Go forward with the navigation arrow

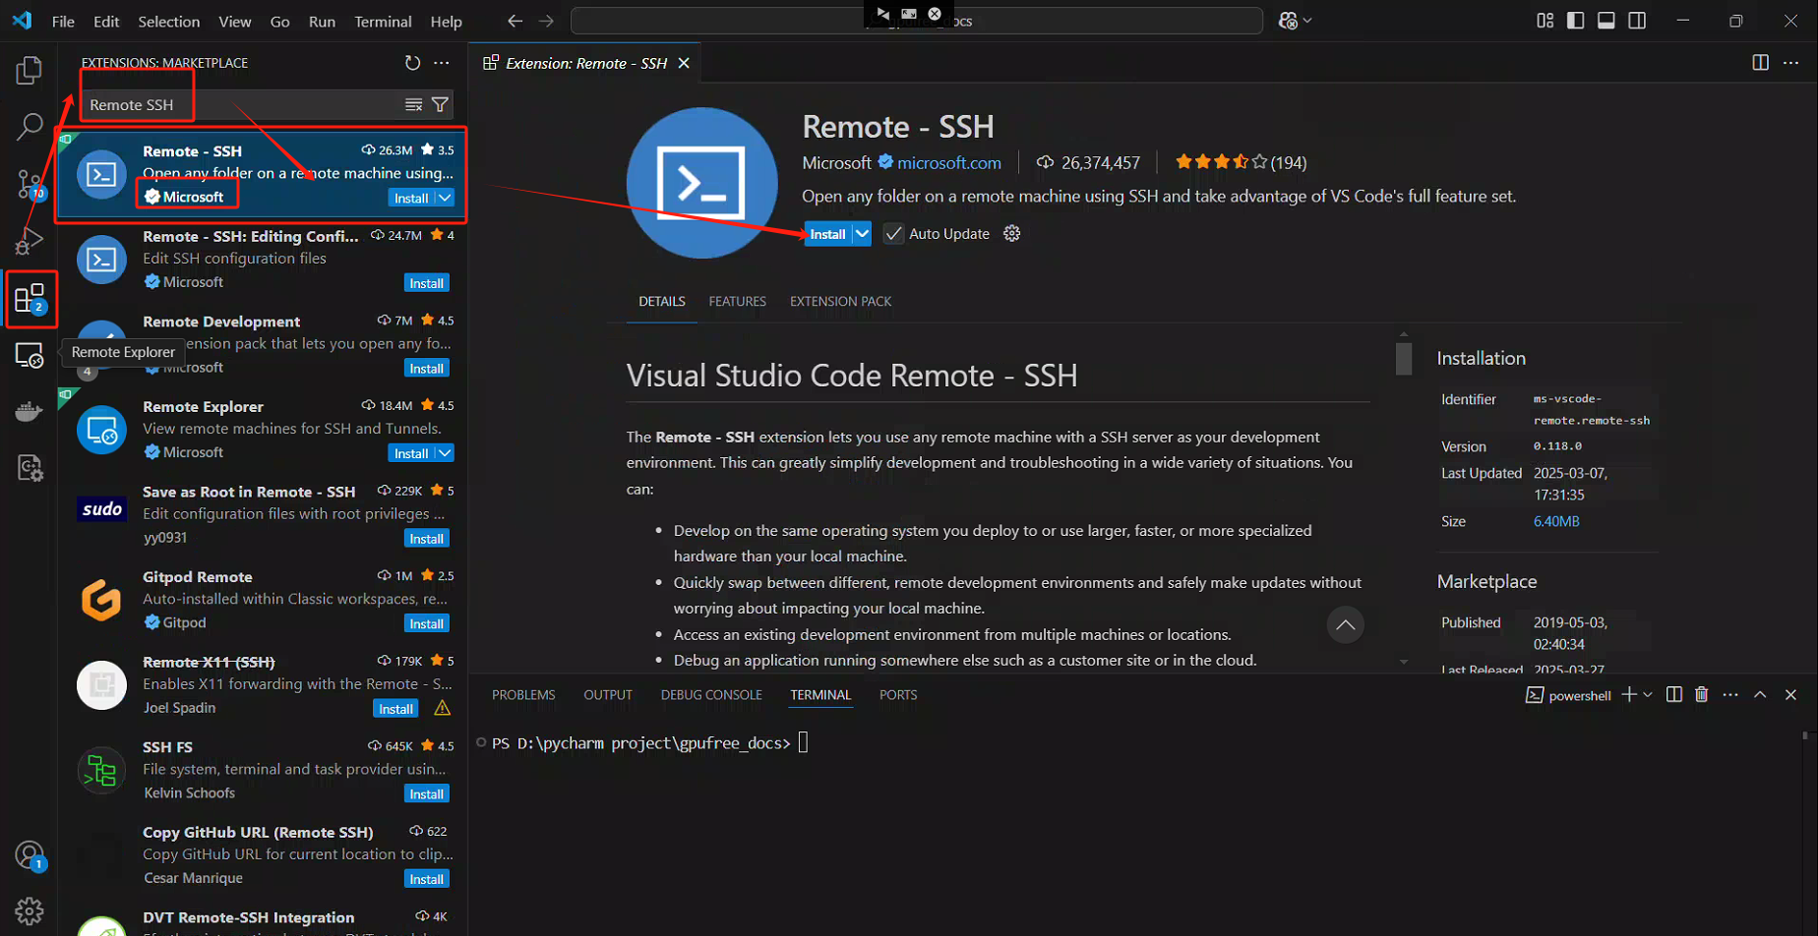[547, 21]
